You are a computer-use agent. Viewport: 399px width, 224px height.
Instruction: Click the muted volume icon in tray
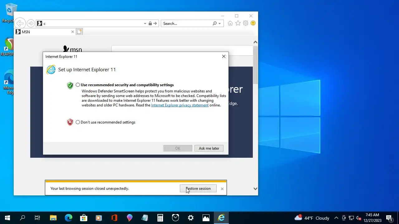pyautogui.click(x=359, y=218)
